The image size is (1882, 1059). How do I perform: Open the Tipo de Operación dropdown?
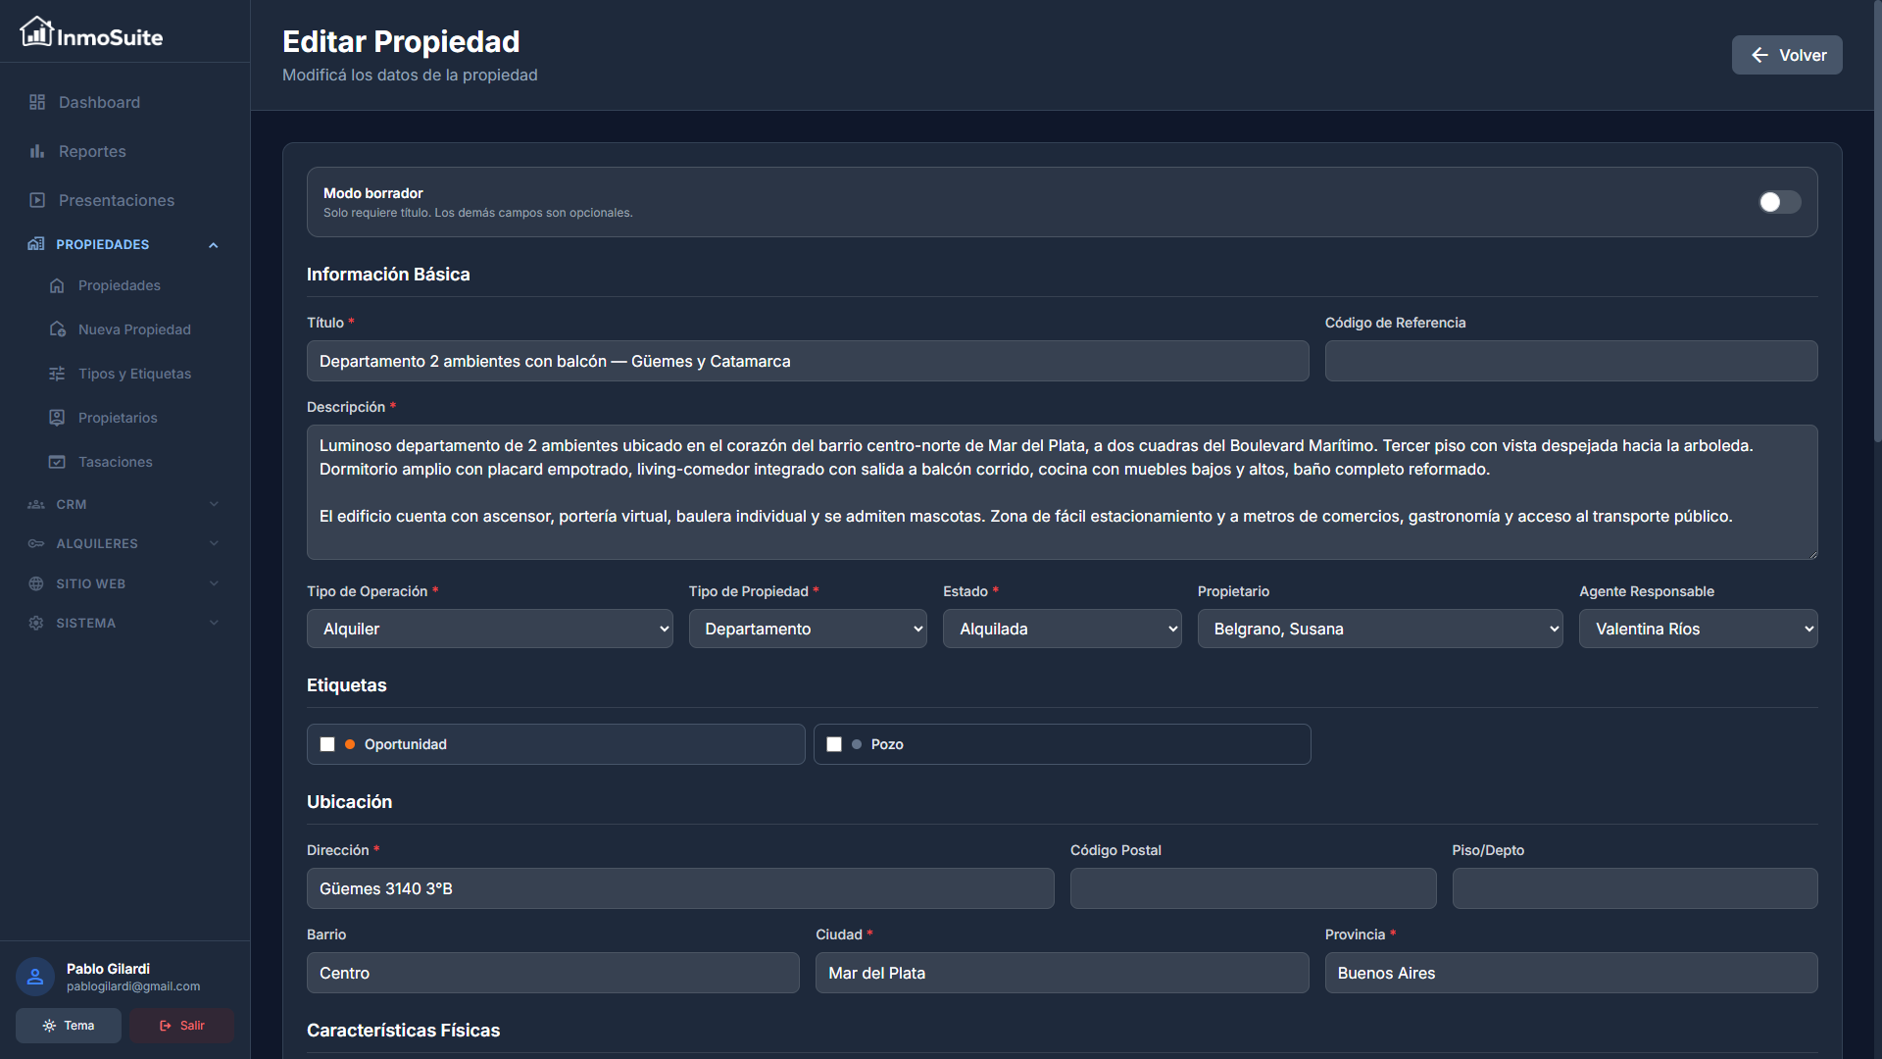tap(489, 629)
